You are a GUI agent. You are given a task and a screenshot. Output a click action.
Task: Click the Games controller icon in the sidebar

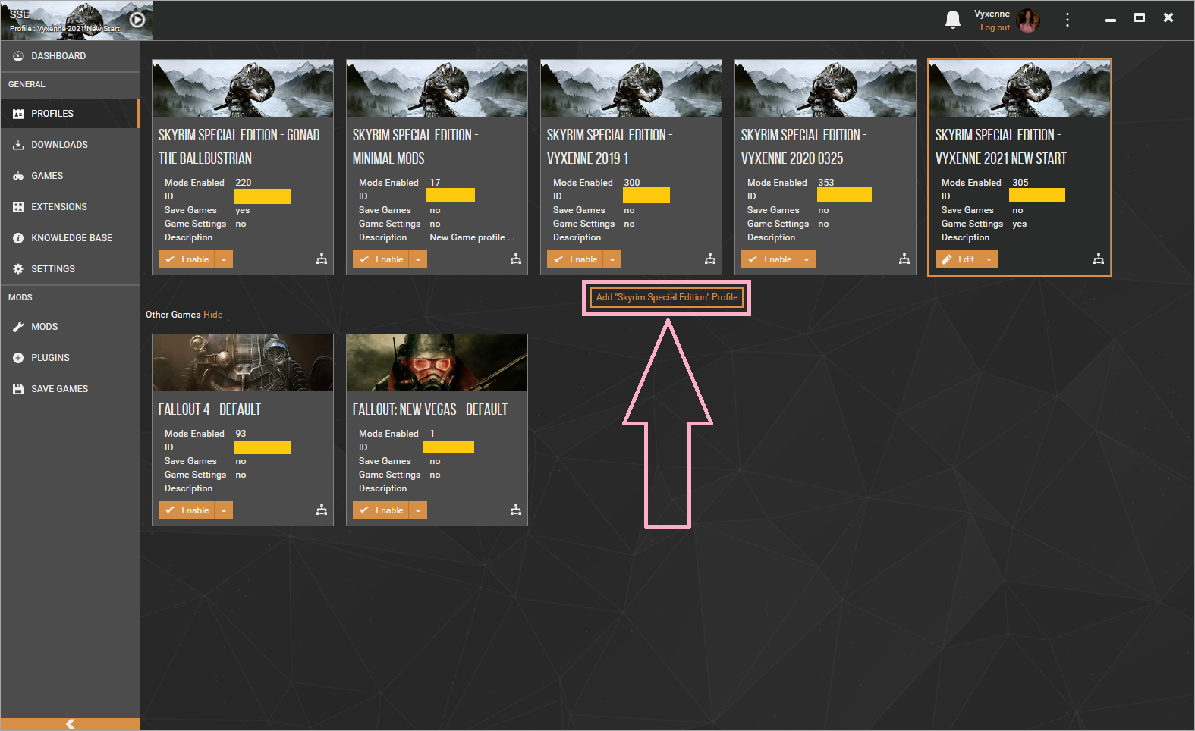coord(18,176)
